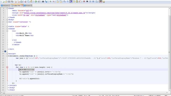This screenshot has height=96, width=171.
Task: Undo last edit with green arrow icon
Action: coord(36,2)
